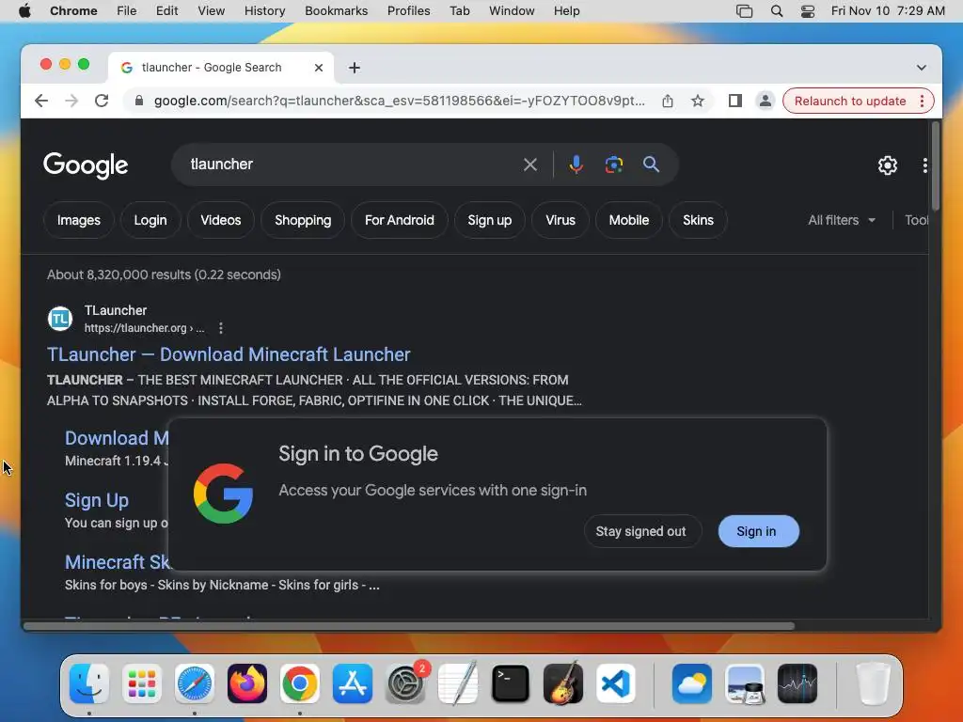Expand the All filters dropdown
The height and width of the screenshot is (722, 963).
pyautogui.click(x=842, y=220)
